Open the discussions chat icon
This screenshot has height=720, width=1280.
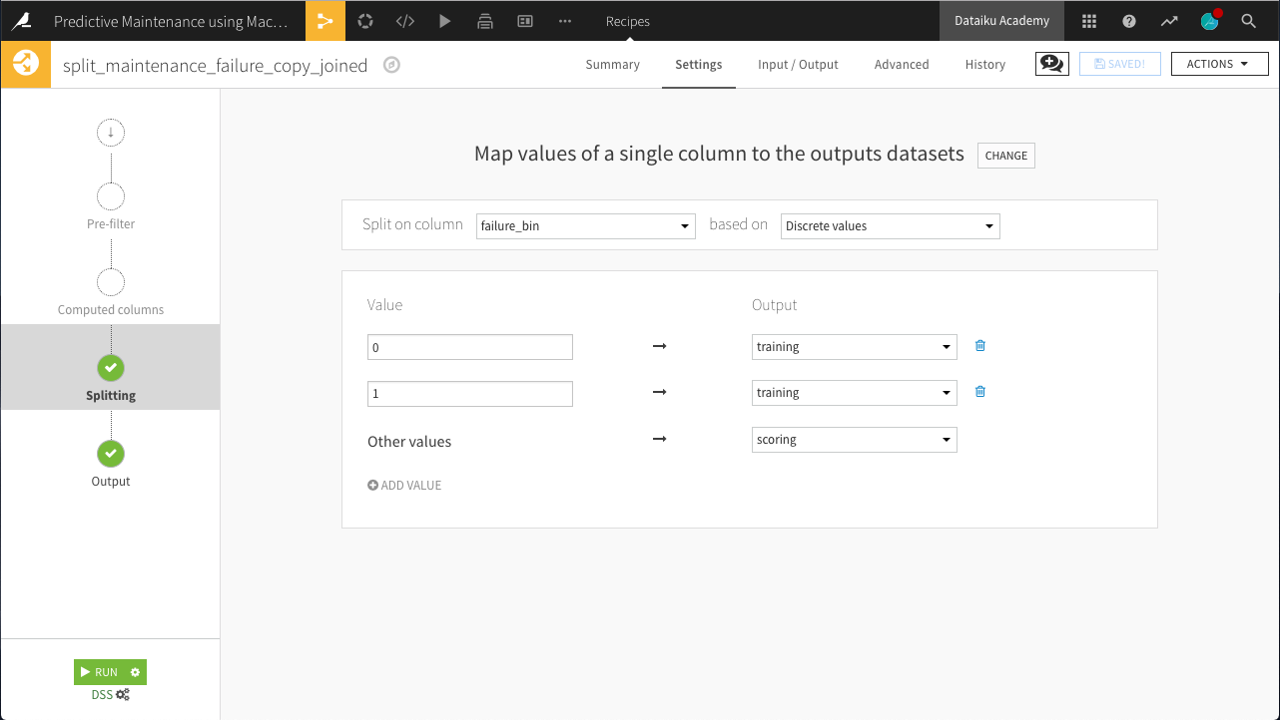(x=1051, y=64)
